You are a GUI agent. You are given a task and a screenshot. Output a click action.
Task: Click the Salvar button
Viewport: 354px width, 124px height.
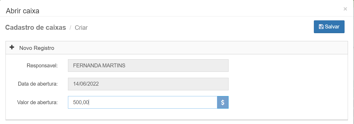[329, 27]
